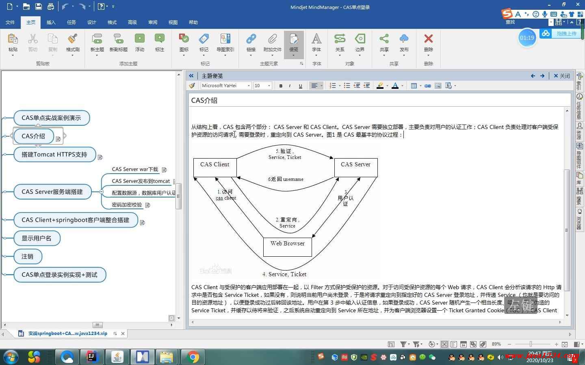Click the clear formatting brush in notes toolbar
The height and width of the screenshot is (365, 585).
(x=192, y=86)
